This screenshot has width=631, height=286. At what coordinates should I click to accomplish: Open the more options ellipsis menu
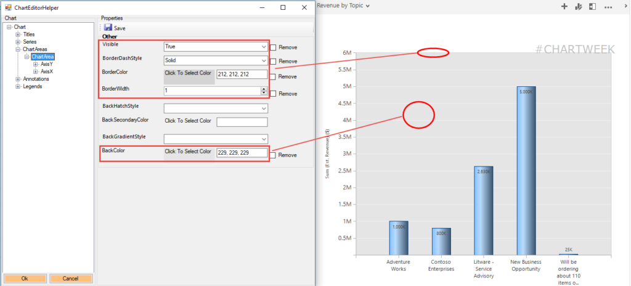(x=608, y=7)
